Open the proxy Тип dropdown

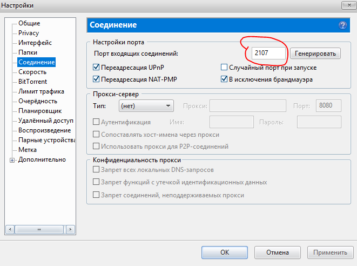coord(146,106)
